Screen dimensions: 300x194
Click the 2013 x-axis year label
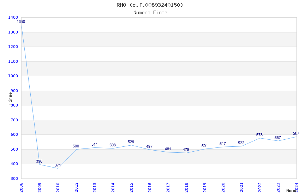pyautogui.click(x=95, y=188)
